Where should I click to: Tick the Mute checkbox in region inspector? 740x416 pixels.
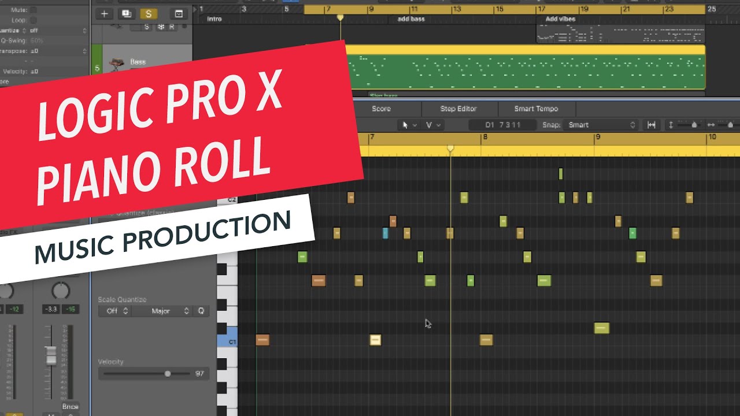pyautogui.click(x=33, y=10)
